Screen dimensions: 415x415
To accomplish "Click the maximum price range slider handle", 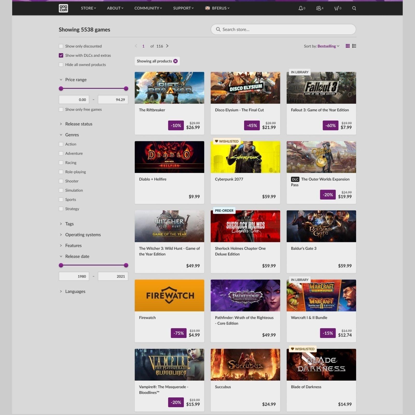I will [126, 88].
